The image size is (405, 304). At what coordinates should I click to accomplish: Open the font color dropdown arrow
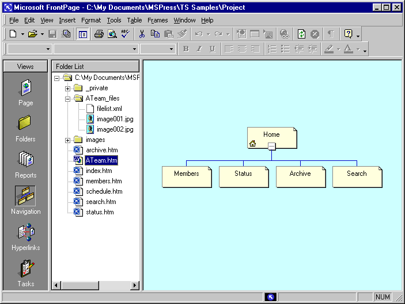(x=358, y=49)
